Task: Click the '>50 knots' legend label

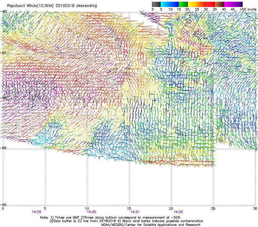Action: tap(248, 9)
